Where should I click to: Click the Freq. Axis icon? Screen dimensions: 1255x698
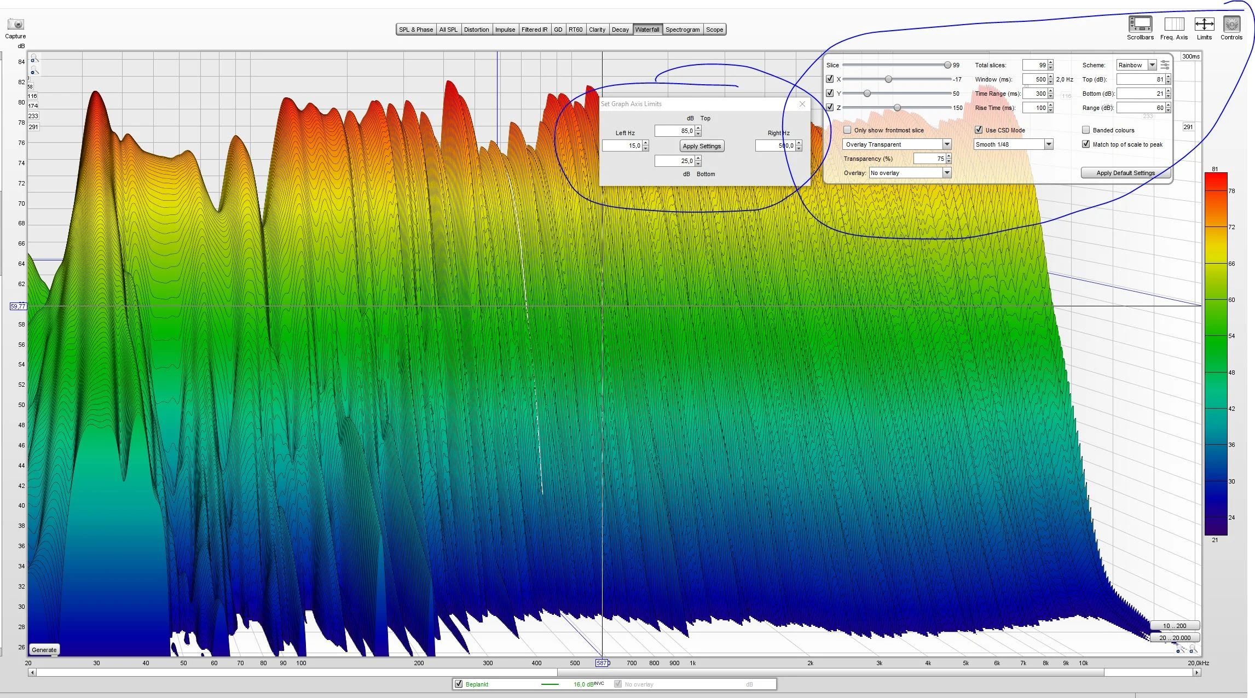tap(1173, 25)
